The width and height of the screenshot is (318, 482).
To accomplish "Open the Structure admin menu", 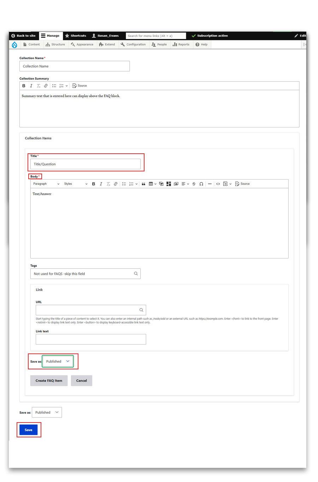I will click(x=55, y=45).
